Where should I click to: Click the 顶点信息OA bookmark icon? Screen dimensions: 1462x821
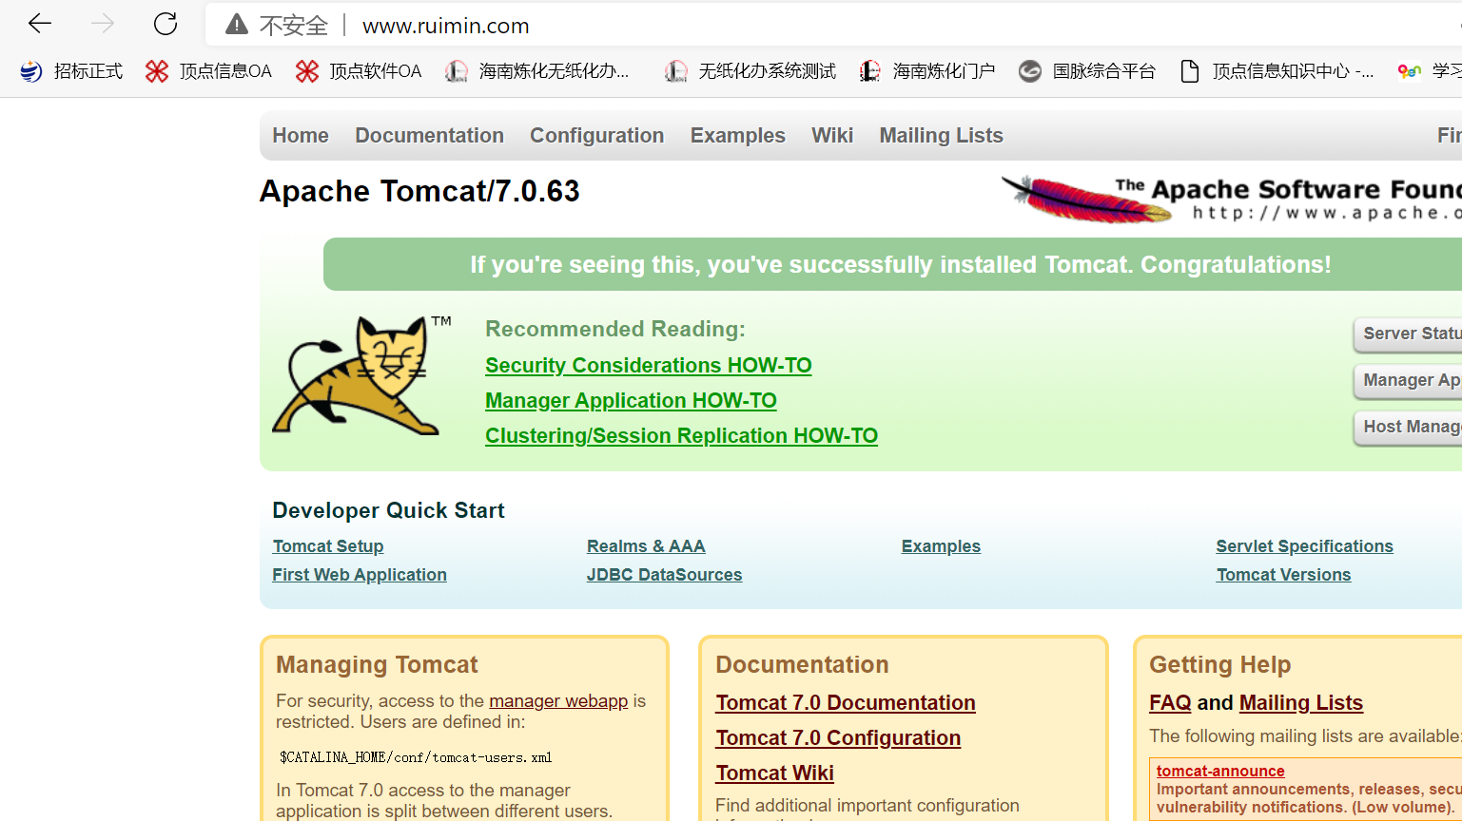tap(157, 71)
